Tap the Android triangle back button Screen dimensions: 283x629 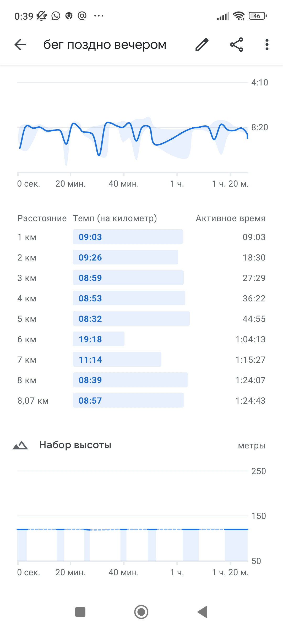pyautogui.click(x=202, y=612)
